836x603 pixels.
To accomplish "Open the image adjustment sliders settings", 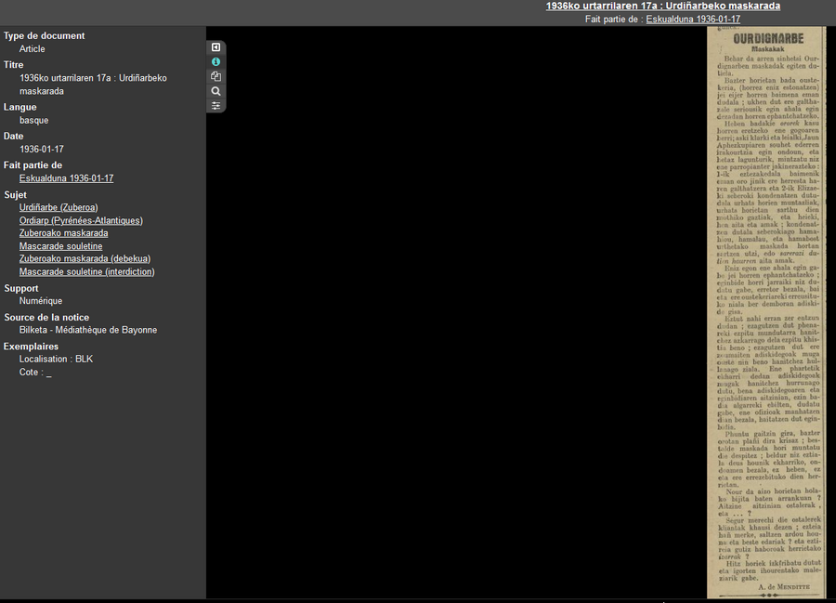I will click(216, 106).
